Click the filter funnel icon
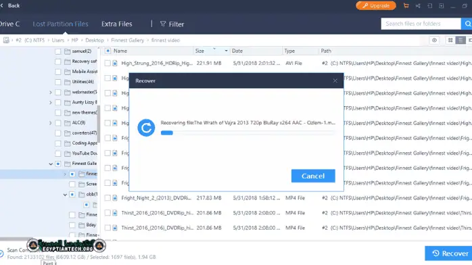The width and height of the screenshot is (472, 265). pyautogui.click(x=163, y=24)
